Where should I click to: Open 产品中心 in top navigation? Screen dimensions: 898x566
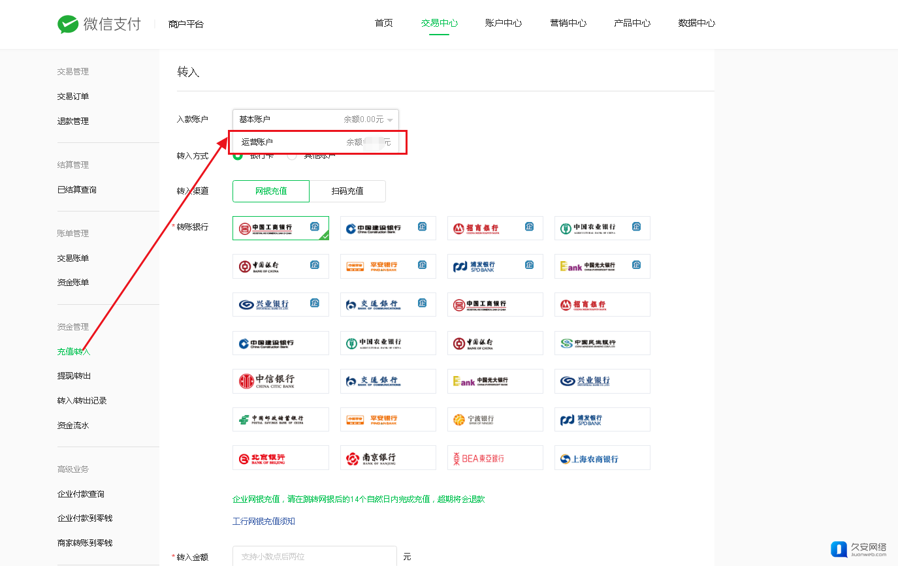[x=632, y=24]
